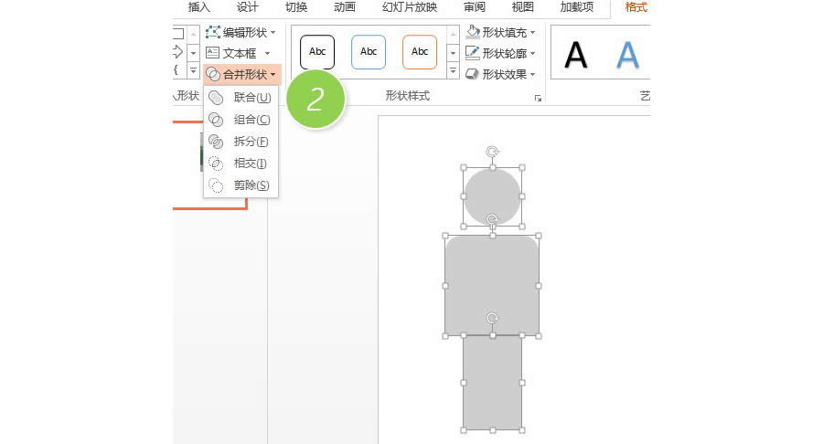This screenshot has height=444, width=823.
Task: Switch to the 切换 tab
Action: [x=296, y=6]
